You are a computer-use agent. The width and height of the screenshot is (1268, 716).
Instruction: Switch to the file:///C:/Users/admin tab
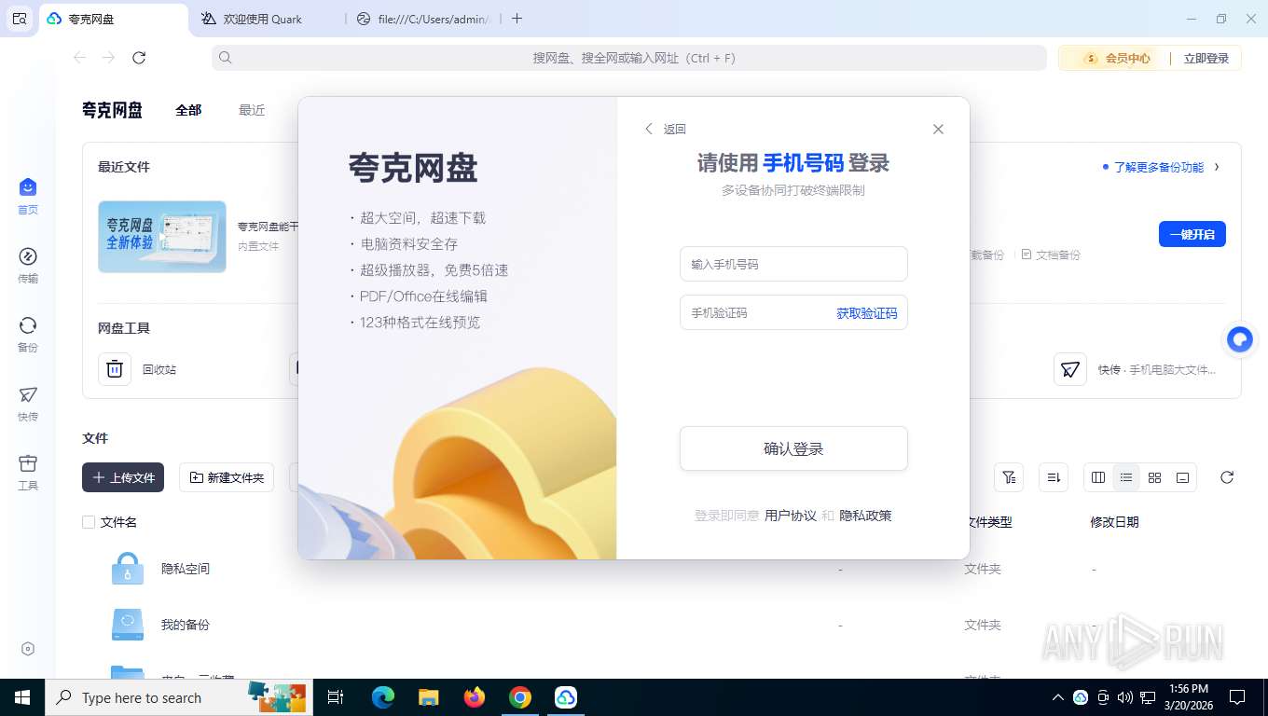(423, 19)
